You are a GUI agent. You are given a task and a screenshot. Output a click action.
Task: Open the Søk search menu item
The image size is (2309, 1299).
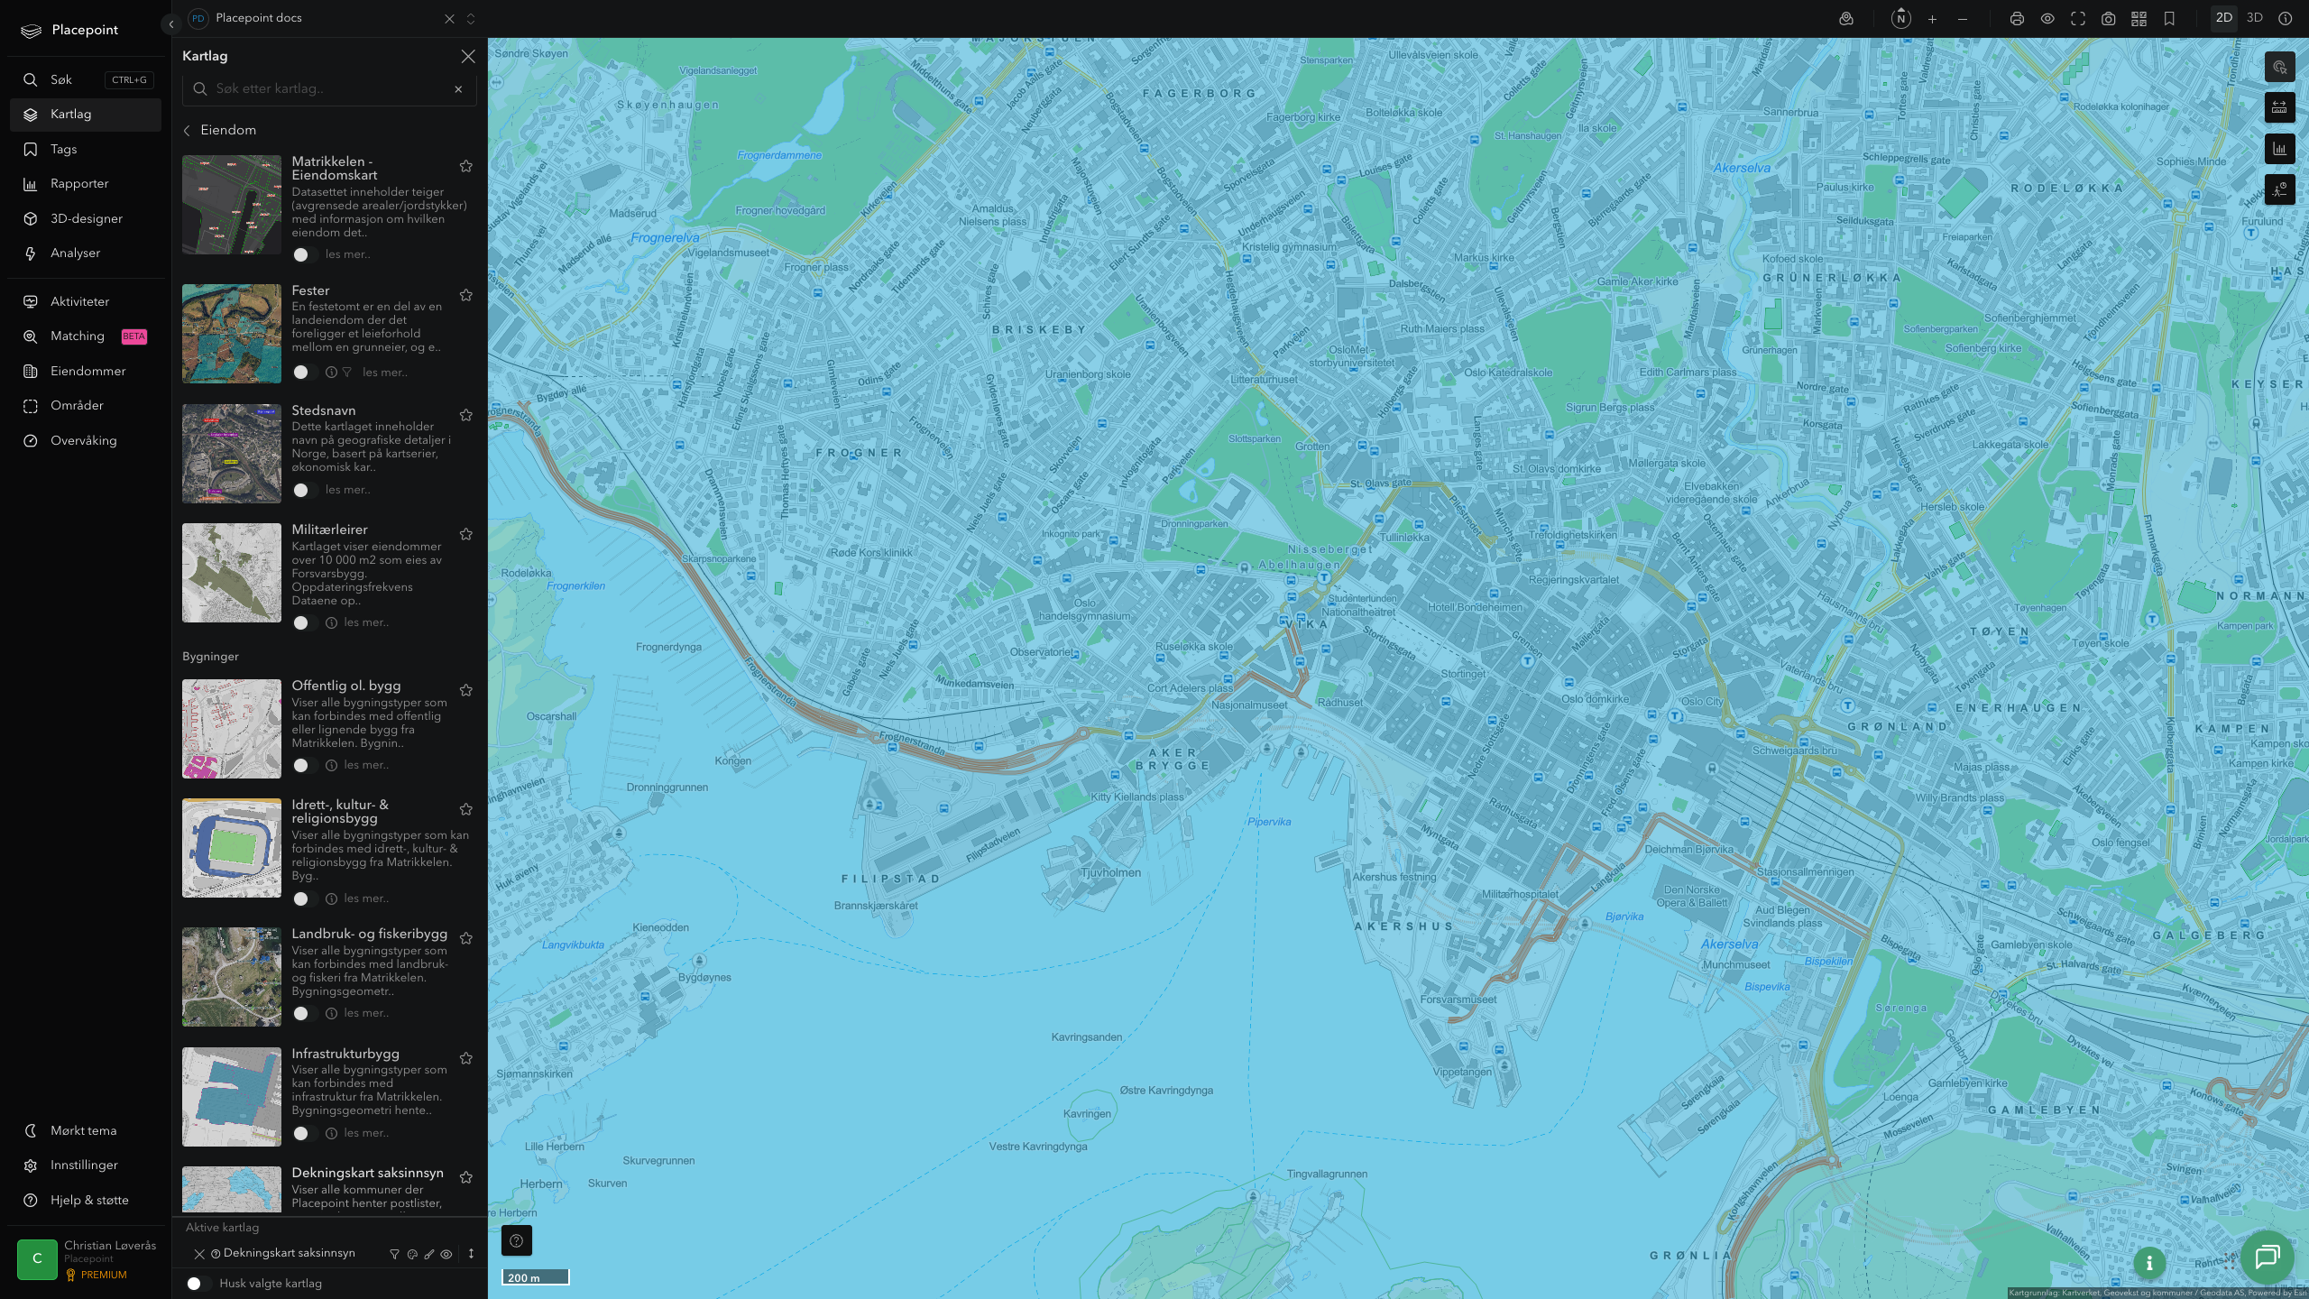(x=86, y=79)
